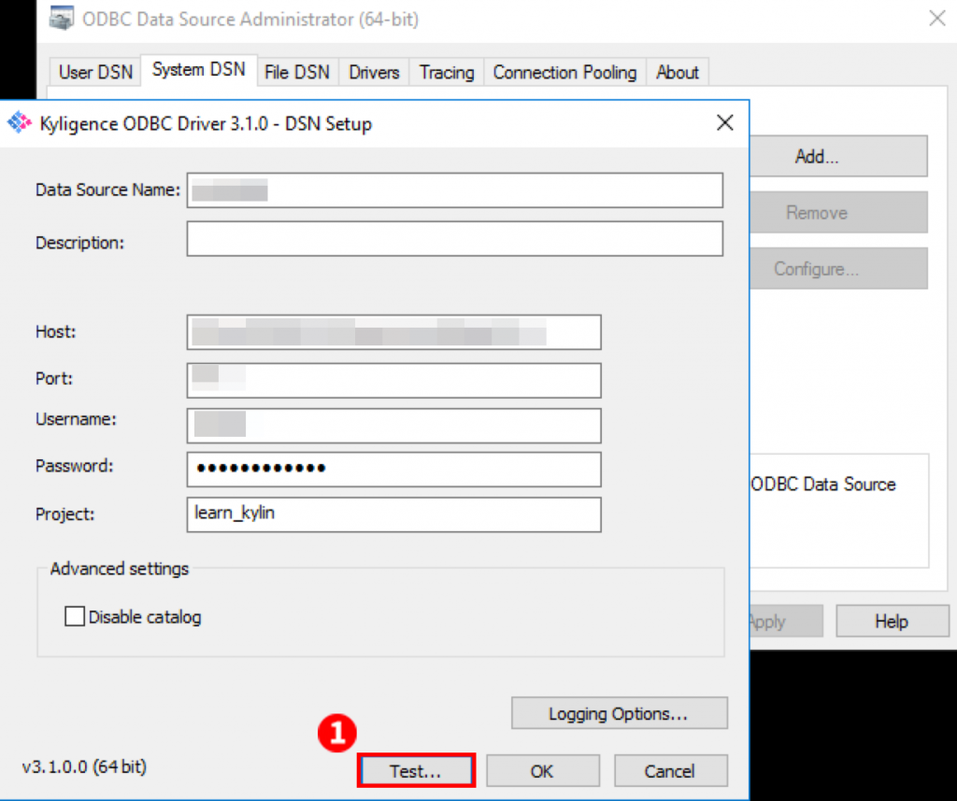Click the ODBC Data Source Administrator icon

[x=62, y=18]
